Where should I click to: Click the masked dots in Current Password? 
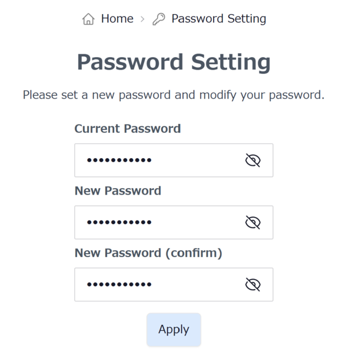(x=119, y=160)
